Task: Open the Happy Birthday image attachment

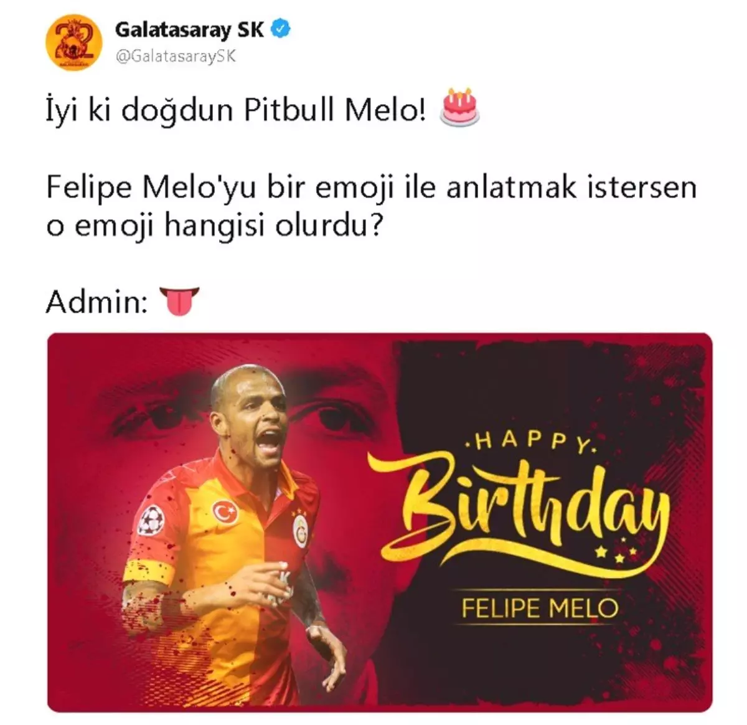Action: pos(380,523)
